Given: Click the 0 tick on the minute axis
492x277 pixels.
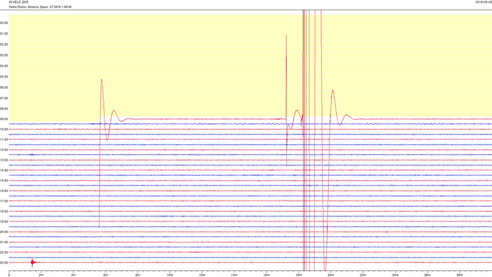Looking at the screenshot, I should [9, 275].
